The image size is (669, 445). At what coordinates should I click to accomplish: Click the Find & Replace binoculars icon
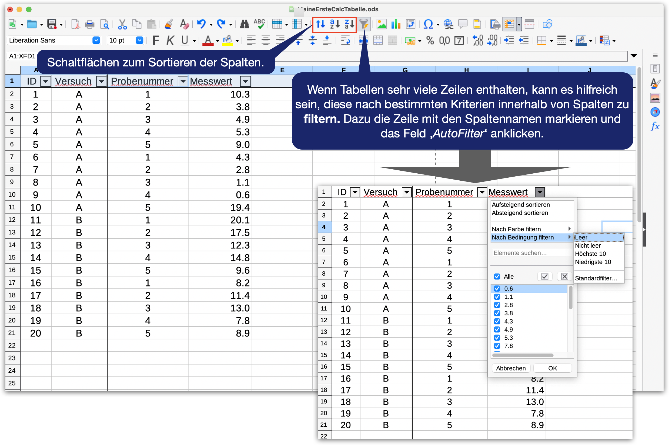tap(244, 24)
